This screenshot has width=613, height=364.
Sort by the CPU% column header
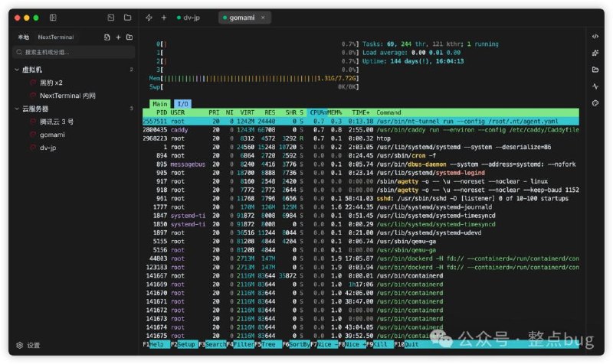pos(317,112)
